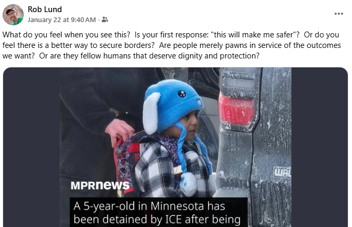
Task: Open Rob Lund's profile picture
Action: pyautogui.click(x=13, y=15)
